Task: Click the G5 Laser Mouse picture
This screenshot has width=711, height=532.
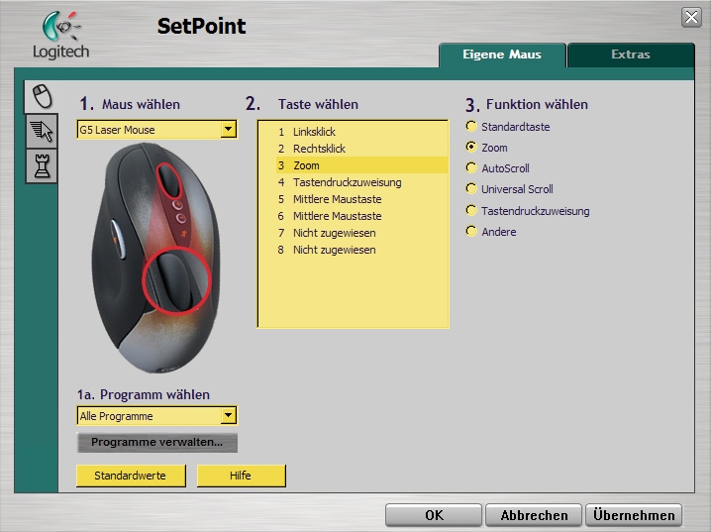Action: point(156,258)
